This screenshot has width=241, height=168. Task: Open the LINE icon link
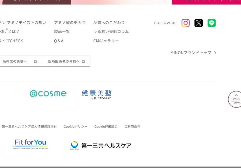click(x=212, y=23)
